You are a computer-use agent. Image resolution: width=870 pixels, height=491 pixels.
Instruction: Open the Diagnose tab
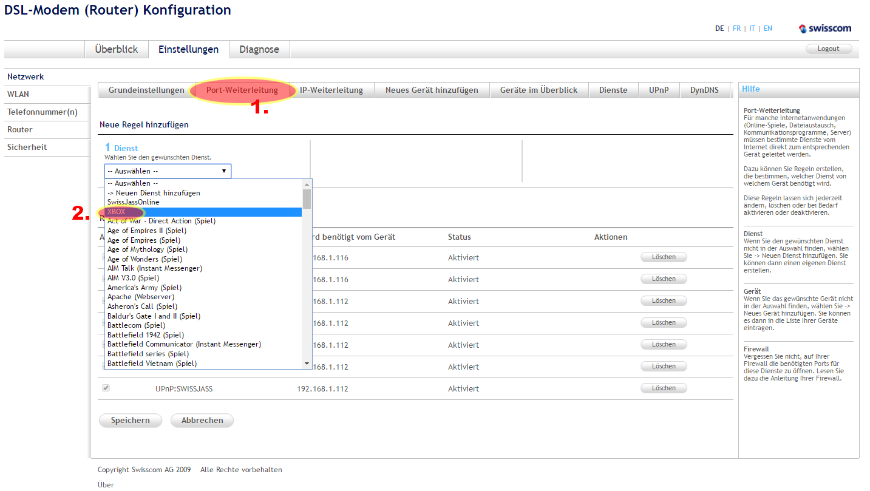pyautogui.click(x=259, y=50)
